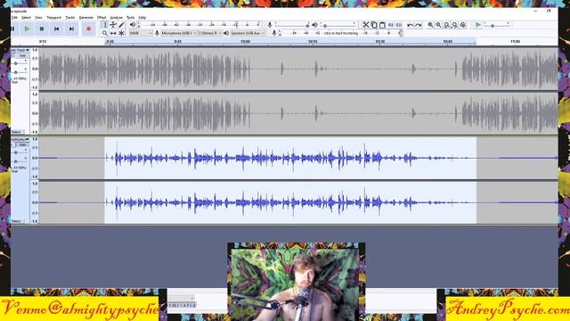This screenshot has height=321, width=570.
Task: Open the audio host MME dropdown
Action: (x=141, y=33)
